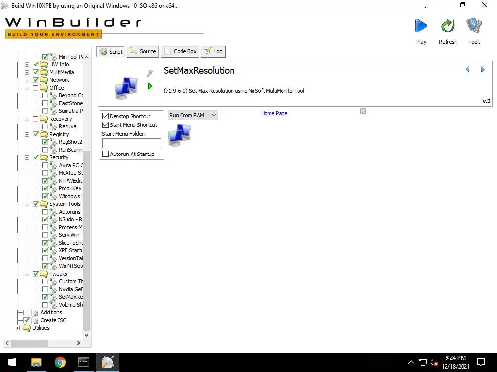Viewport: 497px width, 372px height.
Task: Open the Windows Start menu
Action: (x=12, y=362)
